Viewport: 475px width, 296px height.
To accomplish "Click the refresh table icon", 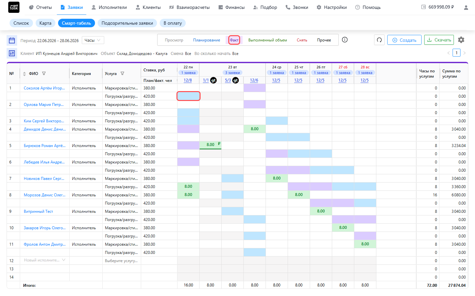I will (379, 40).
